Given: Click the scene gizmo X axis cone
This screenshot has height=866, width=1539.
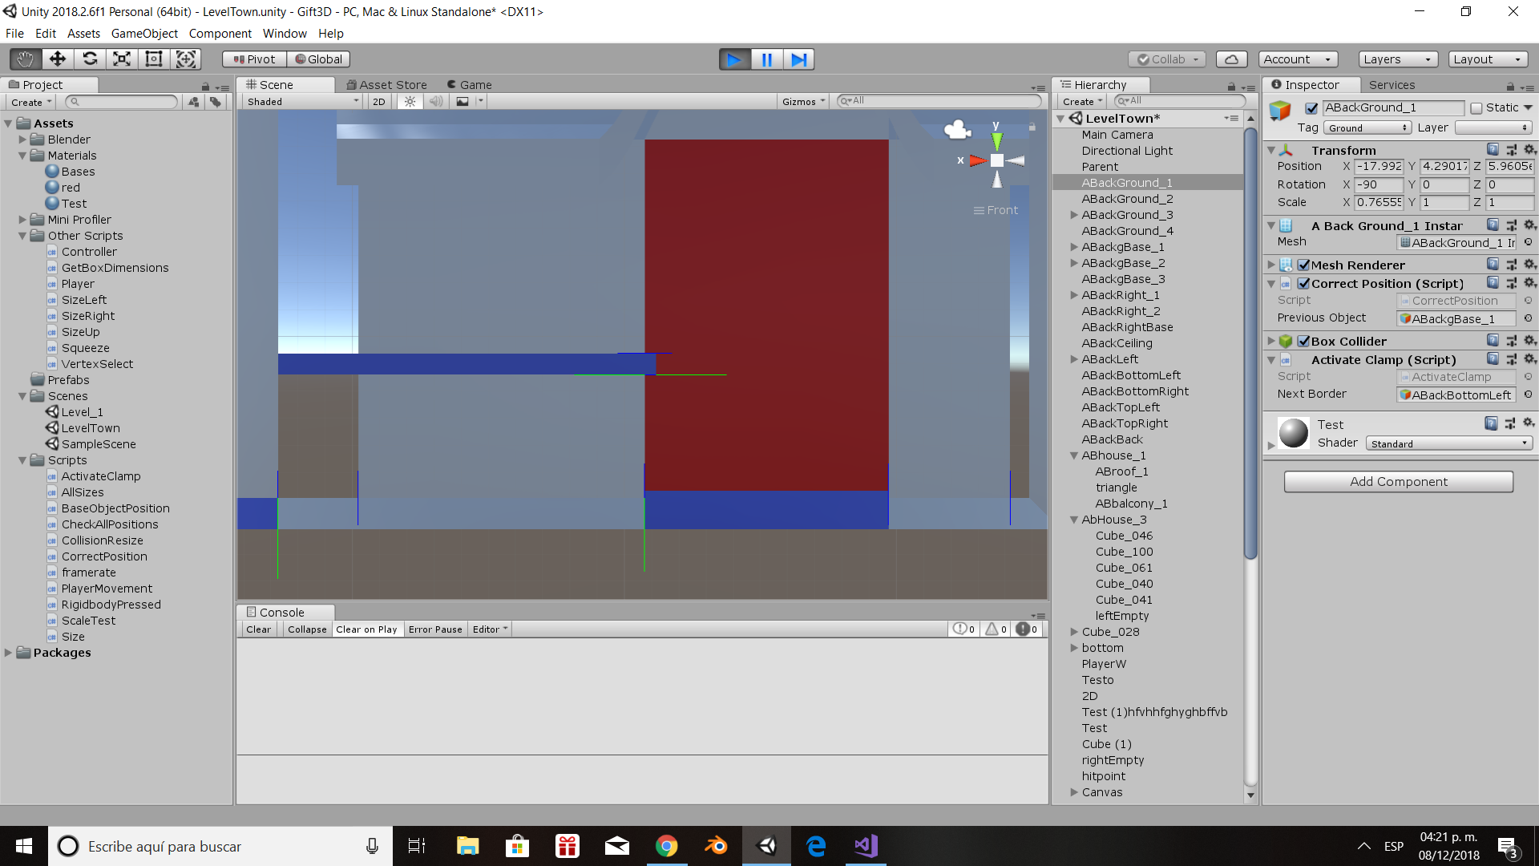Looking at the screenshot, I should [x=977, y=160].
